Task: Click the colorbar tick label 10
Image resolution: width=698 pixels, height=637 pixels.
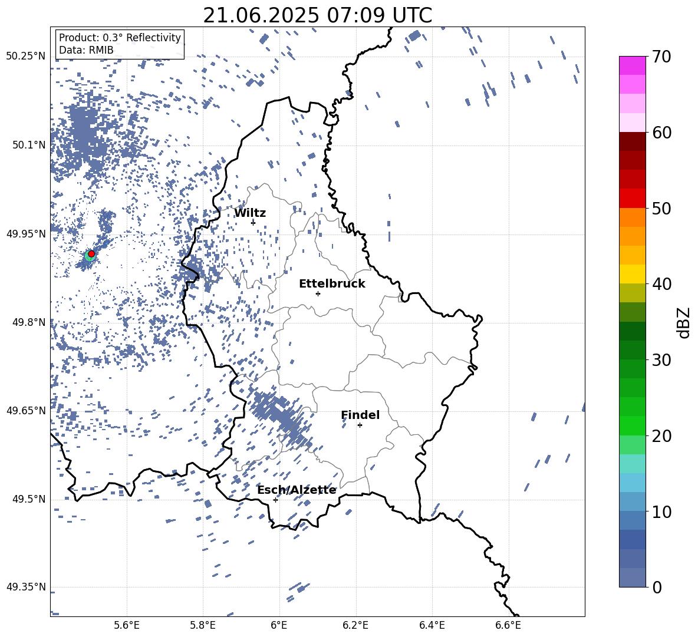Action: tap(661, 511)
